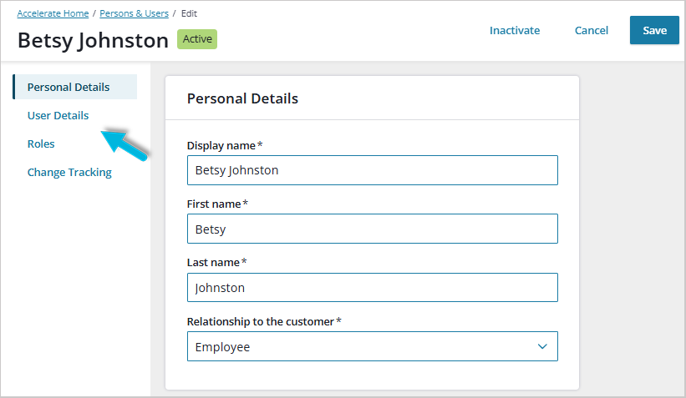Inactivate this user
The image size is (686, 398).
click(x=515, y=30)
